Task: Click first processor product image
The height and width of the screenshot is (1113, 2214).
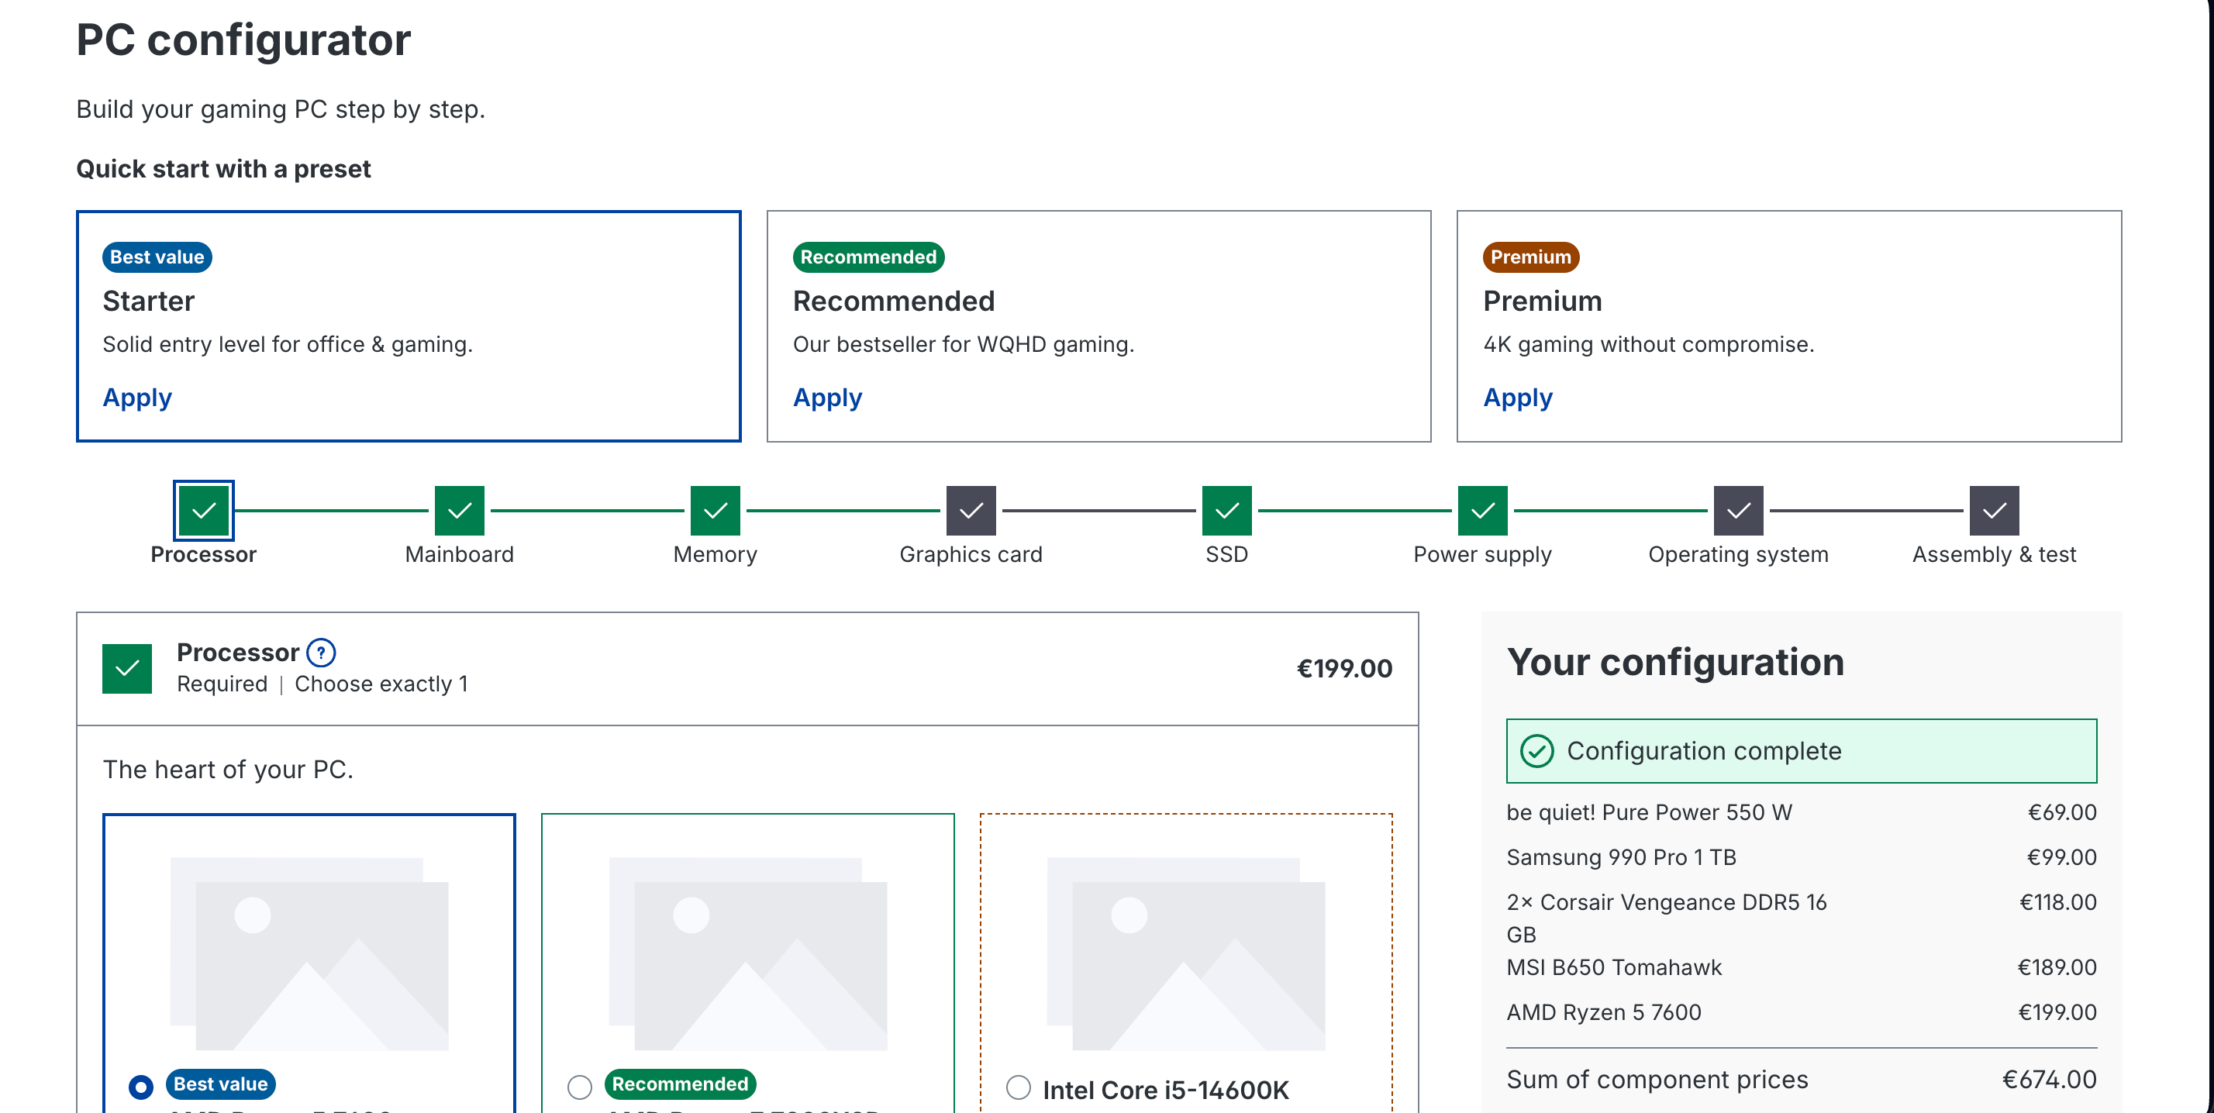Action: point(309,953)
